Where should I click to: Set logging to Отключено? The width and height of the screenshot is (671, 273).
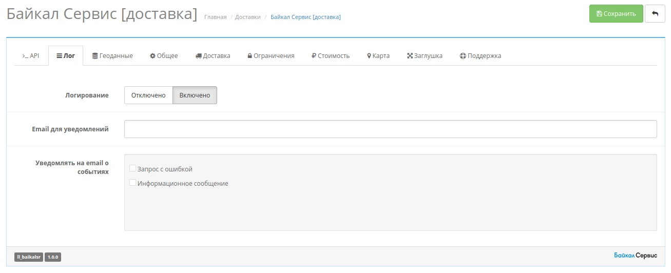pyautogui.click(x=148, y=95)
